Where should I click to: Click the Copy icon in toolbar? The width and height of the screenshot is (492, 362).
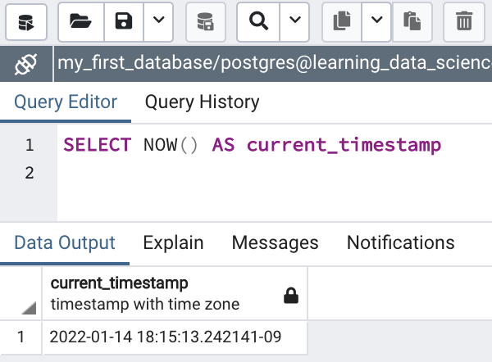tap(342, 20)
